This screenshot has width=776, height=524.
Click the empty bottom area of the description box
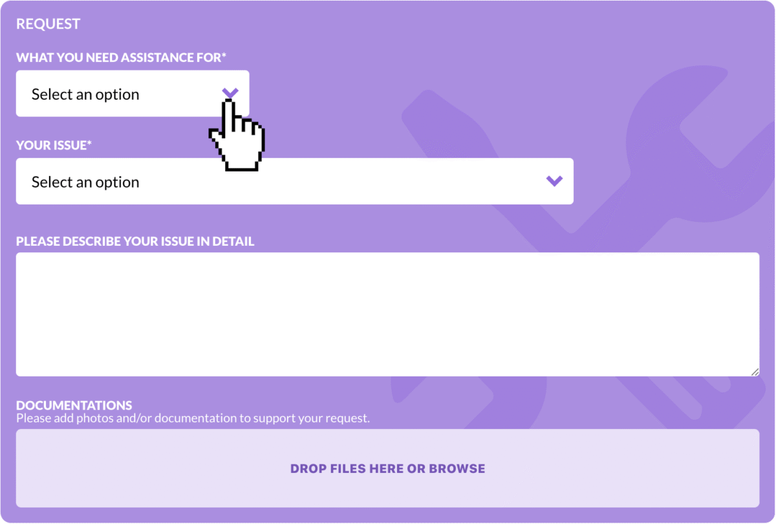click(x=388, y=356)
